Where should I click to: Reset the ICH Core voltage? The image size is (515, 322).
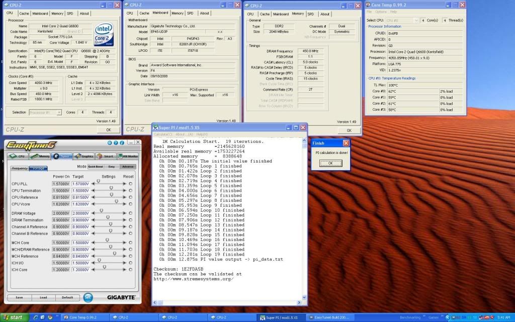pos(130,270)
